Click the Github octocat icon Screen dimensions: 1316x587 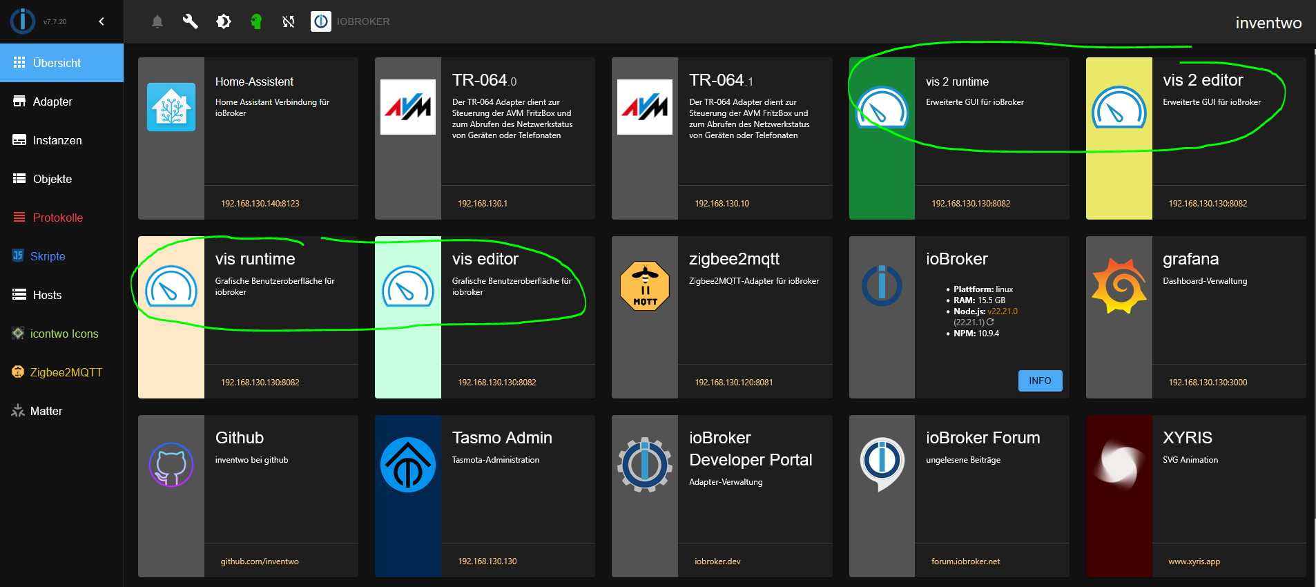pos(171,465)
